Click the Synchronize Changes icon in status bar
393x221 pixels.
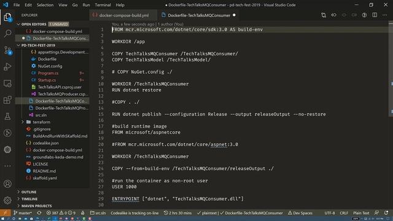[39, 213]
